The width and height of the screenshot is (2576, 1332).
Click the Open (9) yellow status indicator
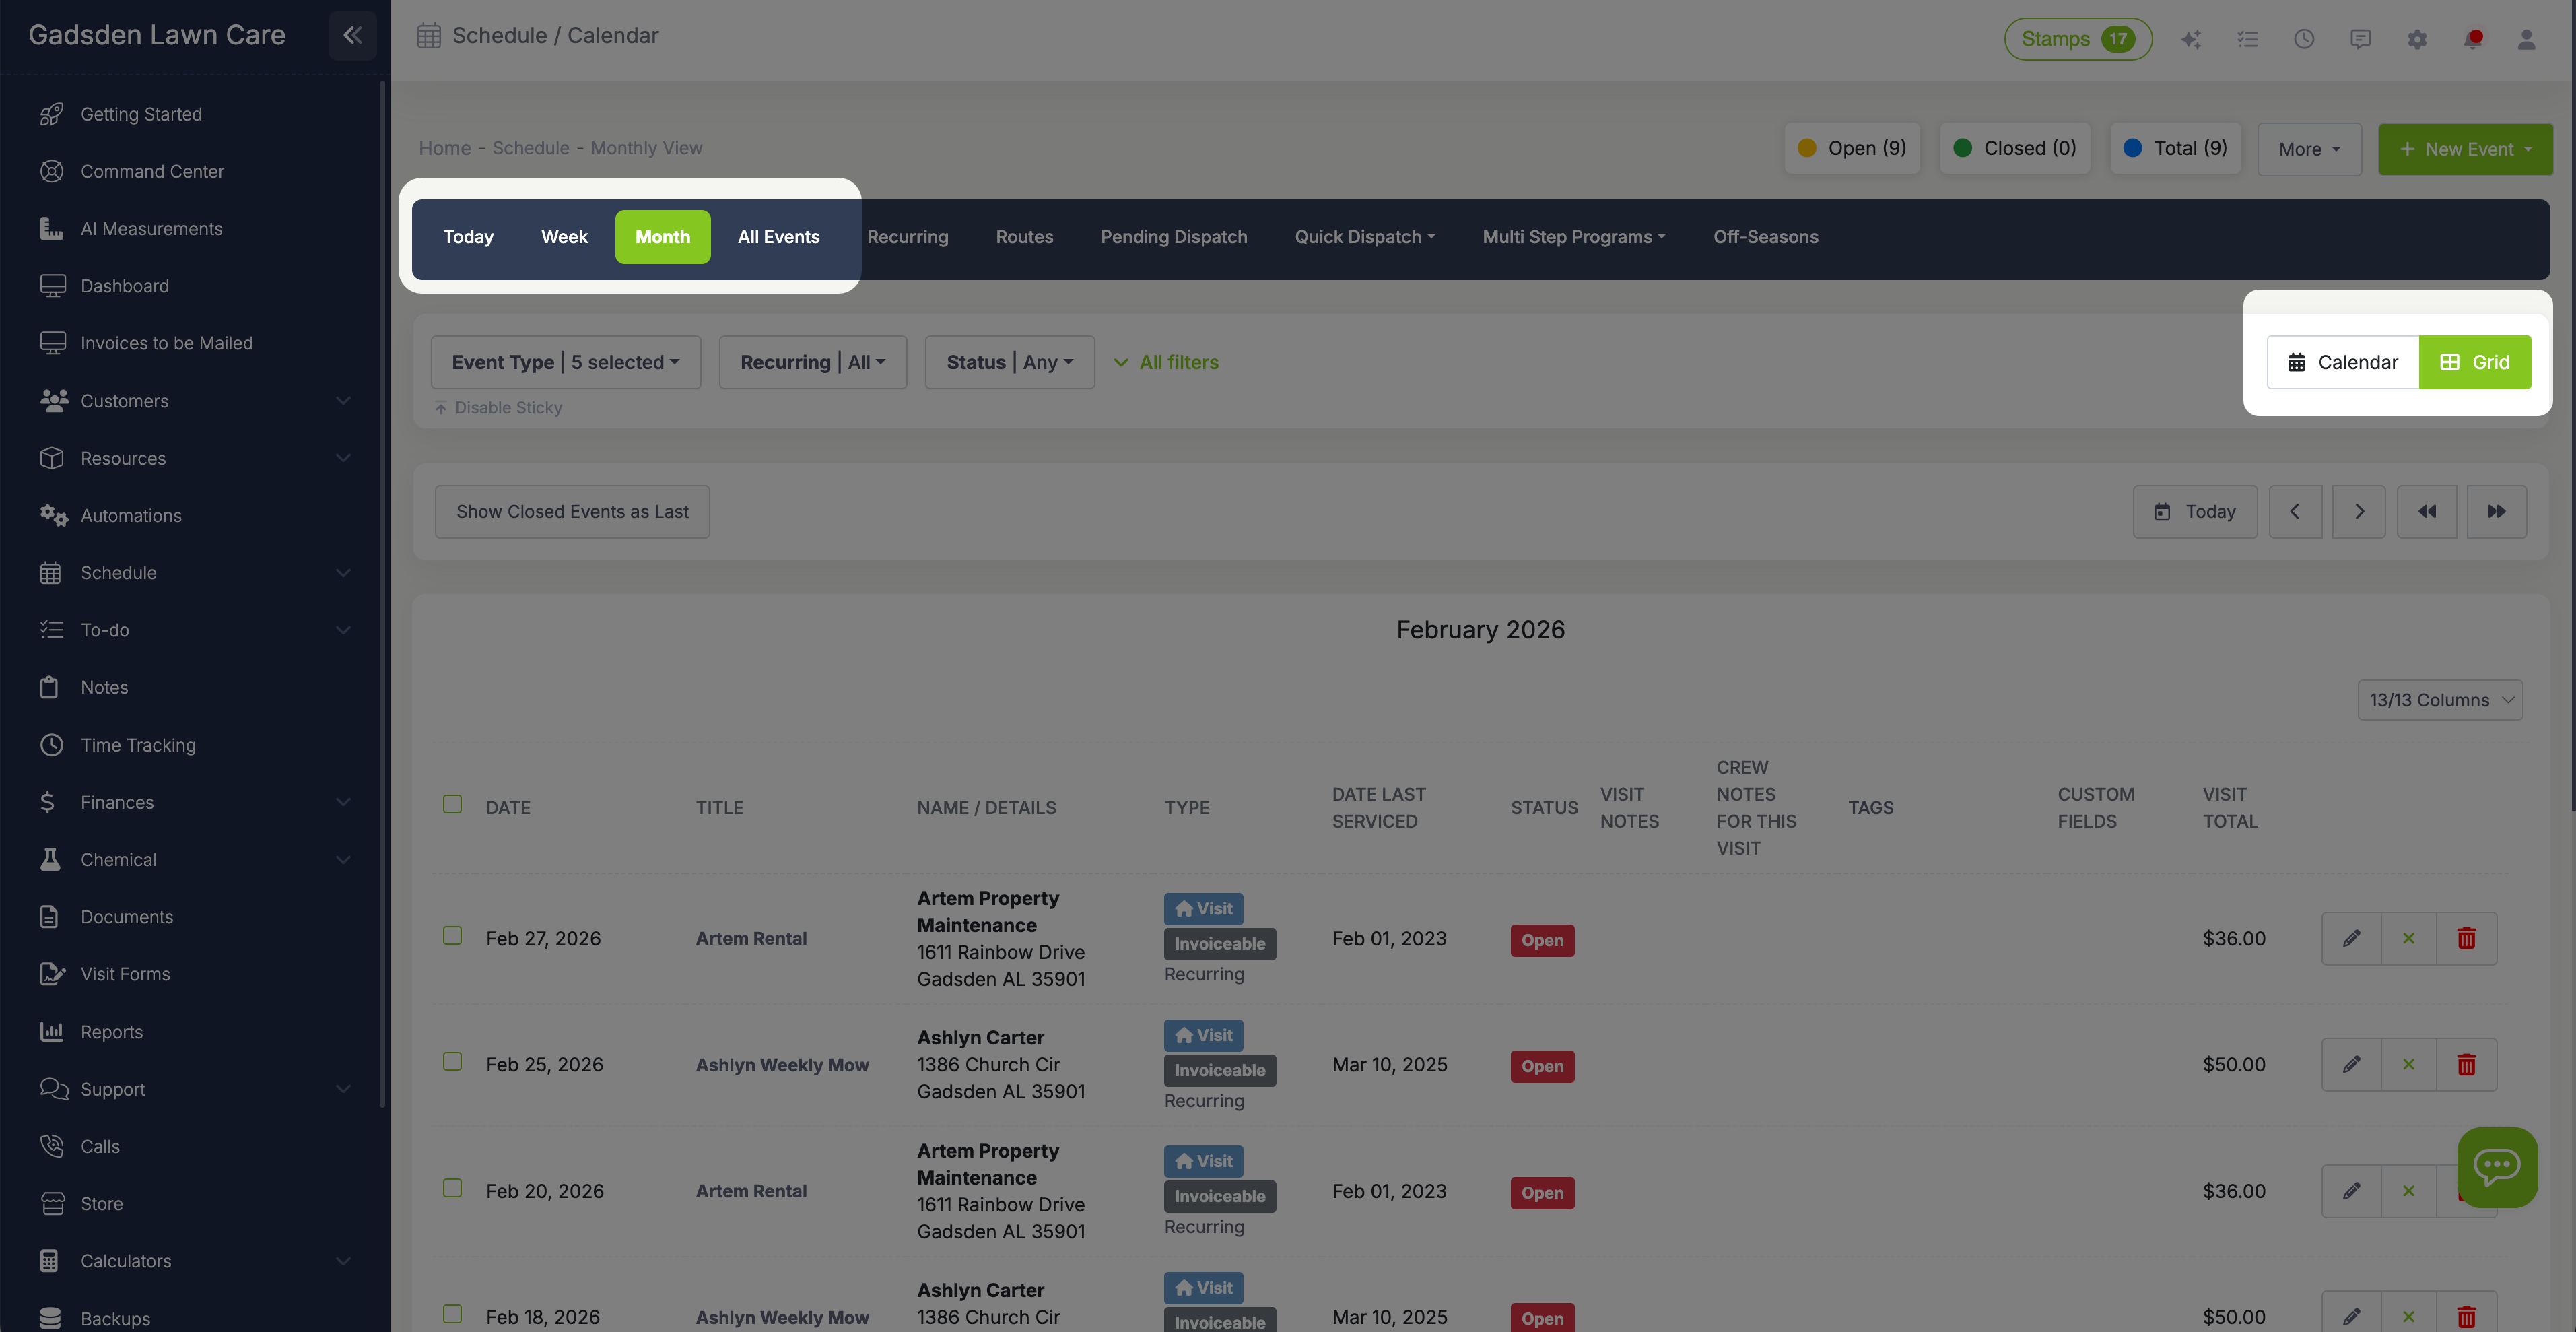pyautogui.click(x=1852, y=148)
